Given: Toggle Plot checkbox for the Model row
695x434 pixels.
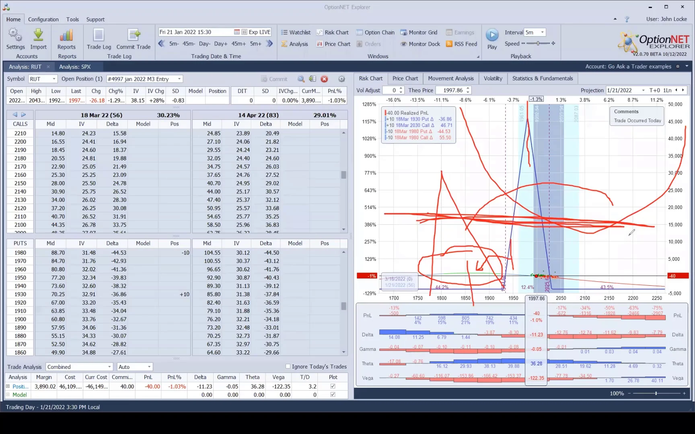Looking at the screenshot, I should point(333,395).
